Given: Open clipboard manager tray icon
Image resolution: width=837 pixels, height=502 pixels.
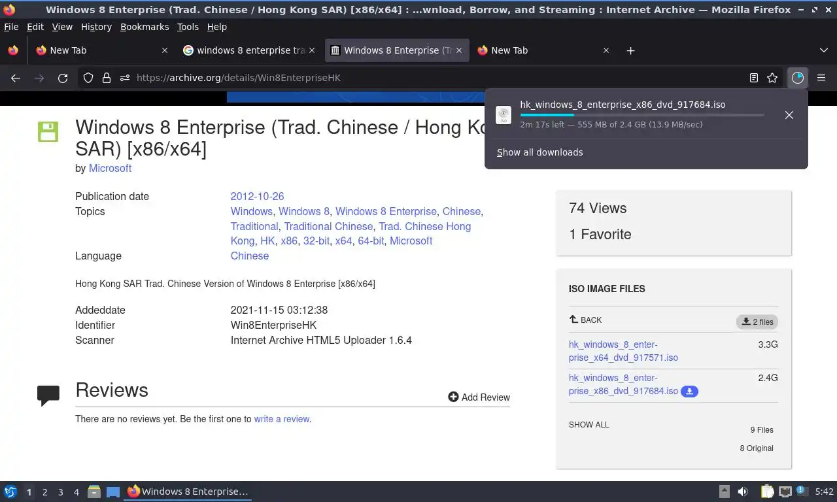Looking at the screenshot, I should (767, 492).
